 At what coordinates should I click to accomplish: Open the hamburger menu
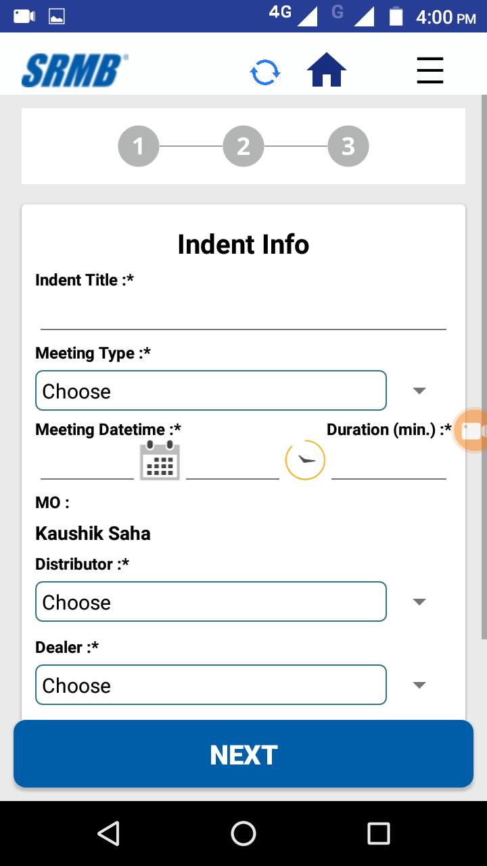430,70
